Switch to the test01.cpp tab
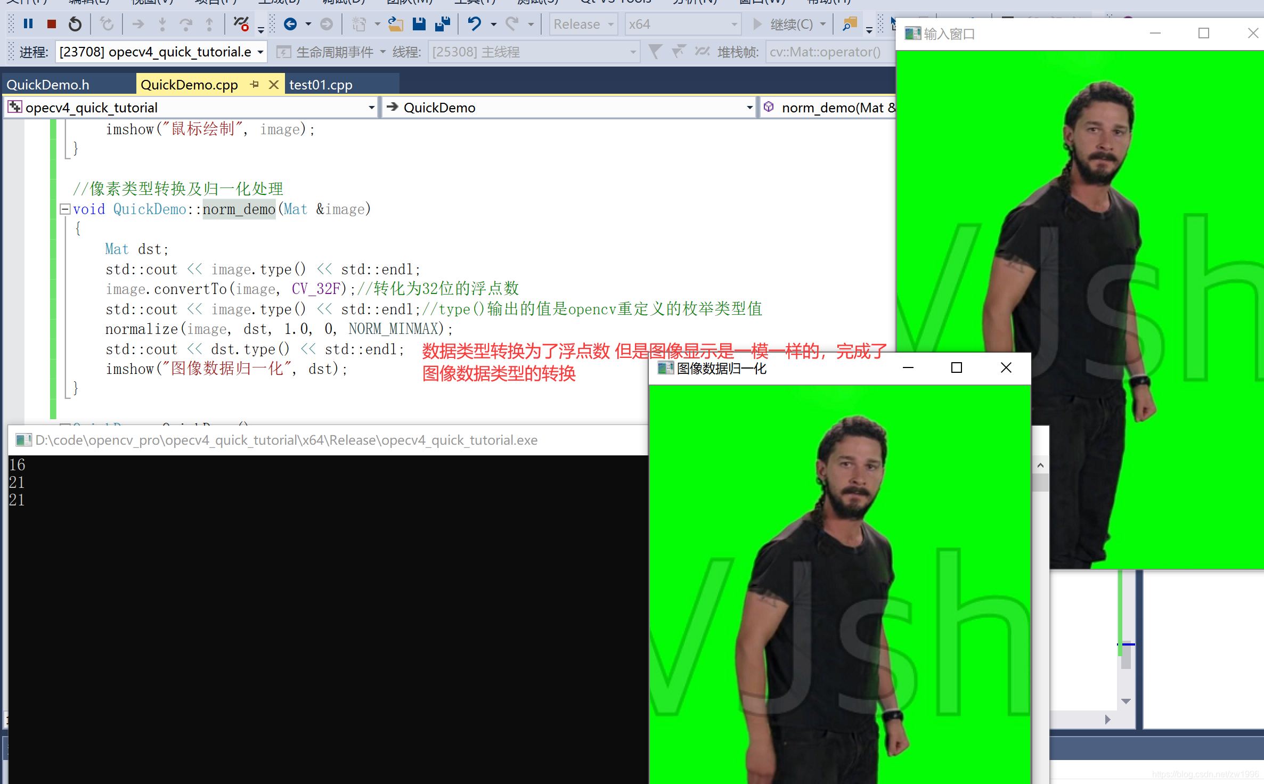1264x784 pixels. tap(321, 85)
